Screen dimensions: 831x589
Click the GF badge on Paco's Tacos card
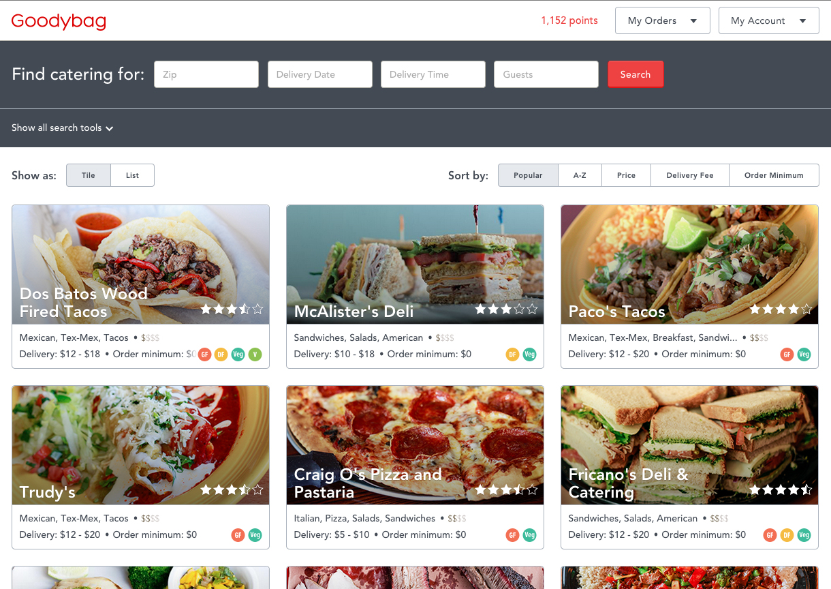[x=787, y=354]
